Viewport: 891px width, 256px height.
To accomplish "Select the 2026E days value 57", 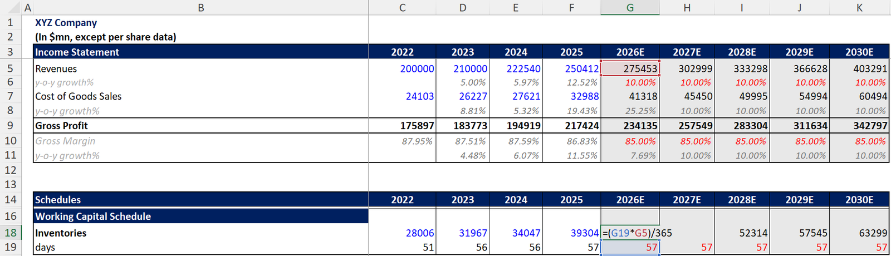I will click(x=630, y=247).
